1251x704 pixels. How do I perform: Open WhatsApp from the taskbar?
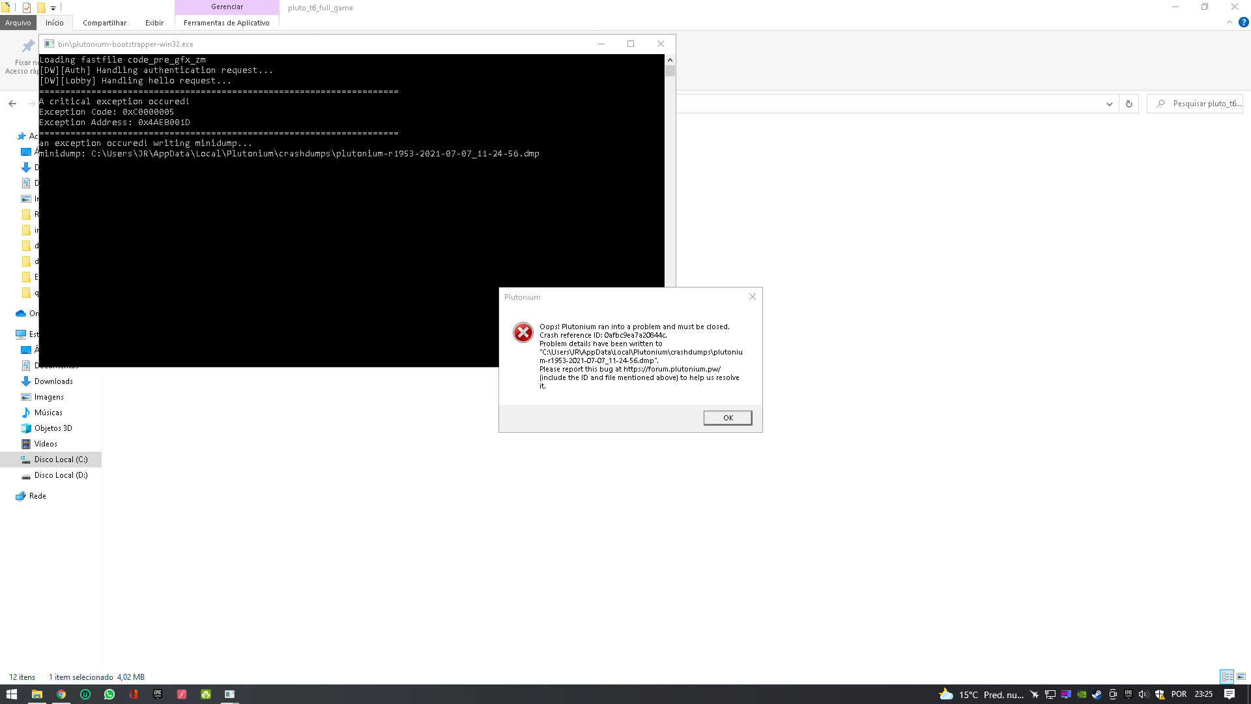point(109,694)
